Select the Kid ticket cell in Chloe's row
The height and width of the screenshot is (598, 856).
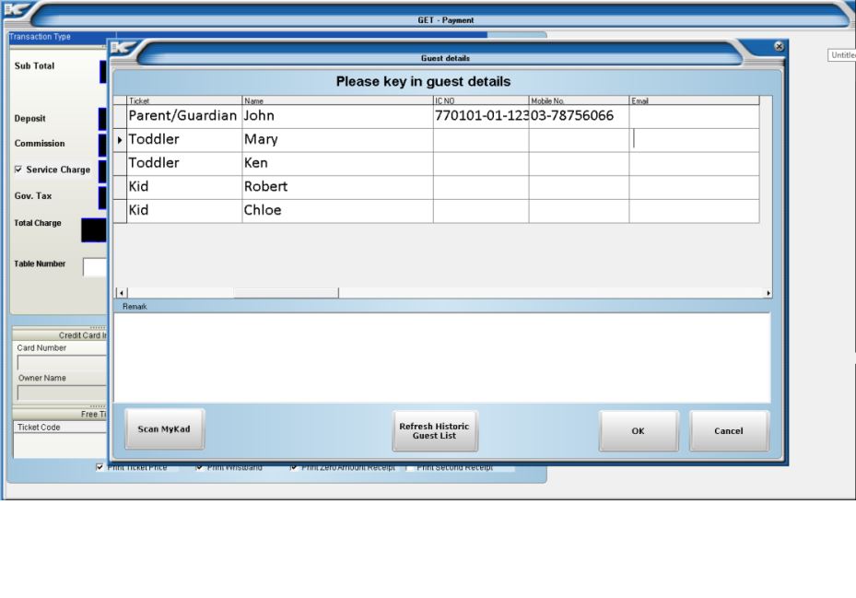(184, 211)
